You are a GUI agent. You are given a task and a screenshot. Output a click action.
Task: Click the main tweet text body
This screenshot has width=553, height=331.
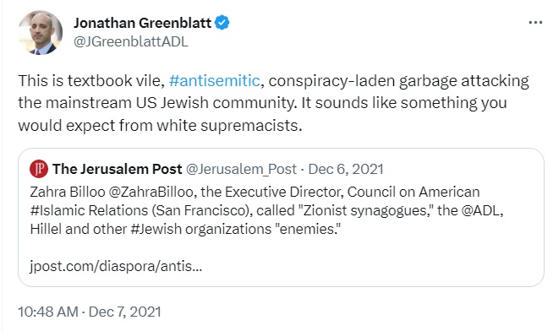[x=274, y=103]
